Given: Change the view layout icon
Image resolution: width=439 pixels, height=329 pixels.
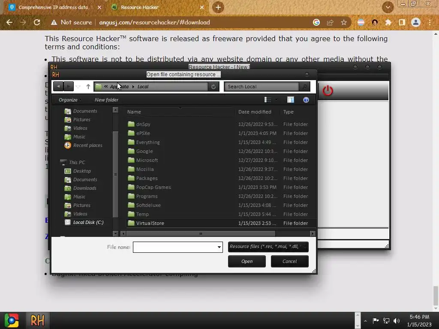Looking at the screenshot, I should coord(268,100).
